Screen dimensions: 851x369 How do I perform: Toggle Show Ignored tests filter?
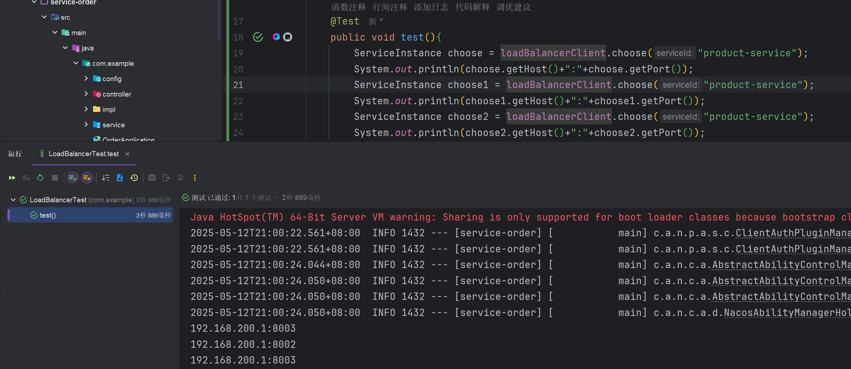coord(87,178)
